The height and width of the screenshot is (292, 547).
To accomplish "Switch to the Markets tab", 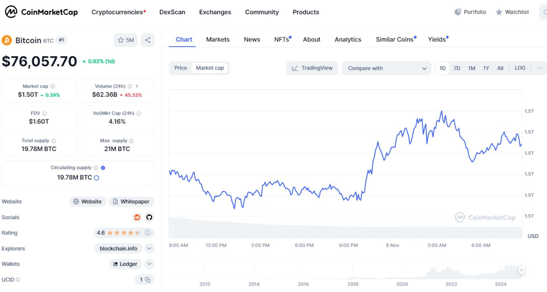I will [217, 39].
